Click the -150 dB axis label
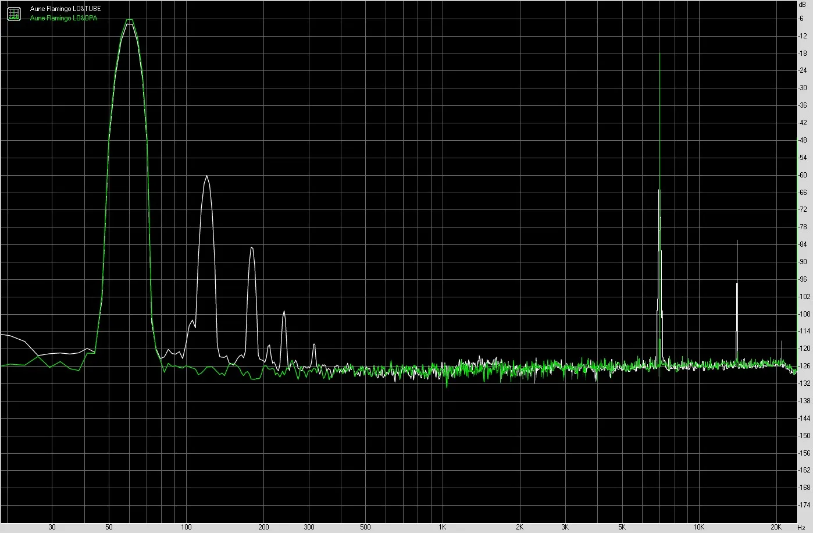The image size is (813, 533). pos(804,435)
